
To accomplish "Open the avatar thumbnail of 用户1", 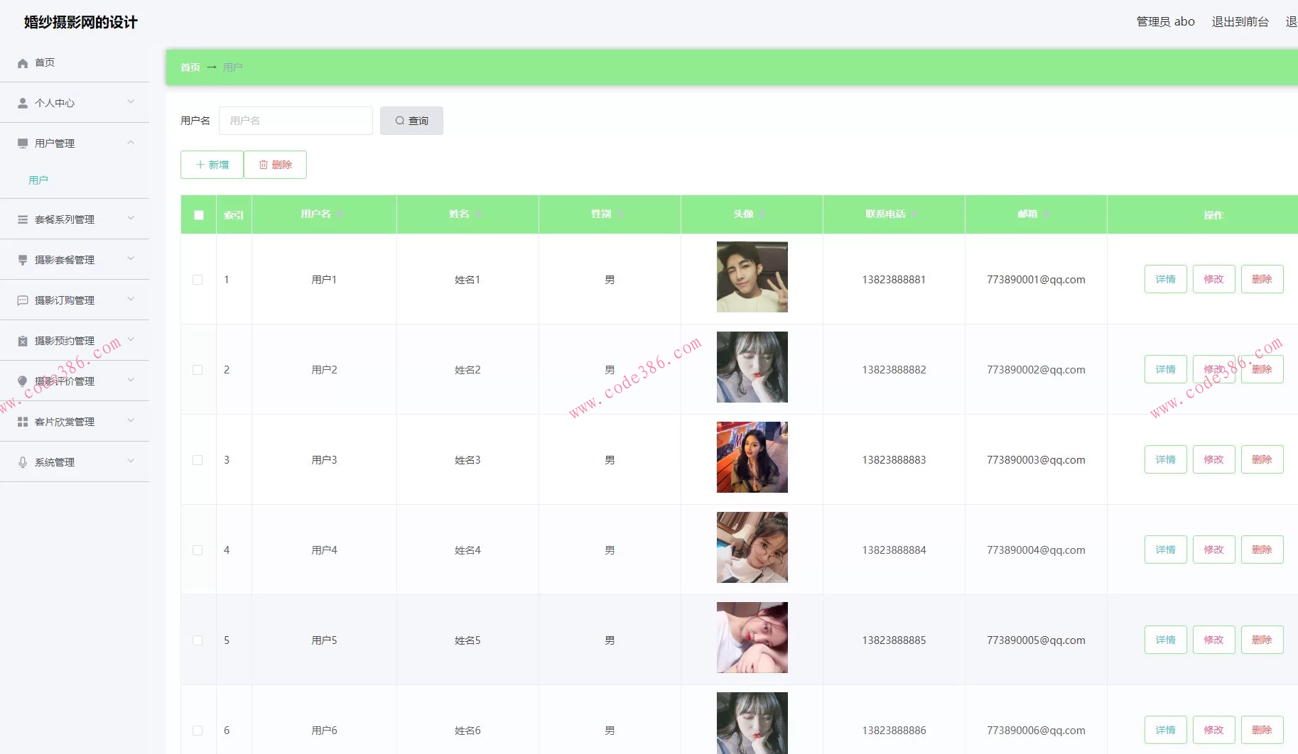I will [752, 277].
